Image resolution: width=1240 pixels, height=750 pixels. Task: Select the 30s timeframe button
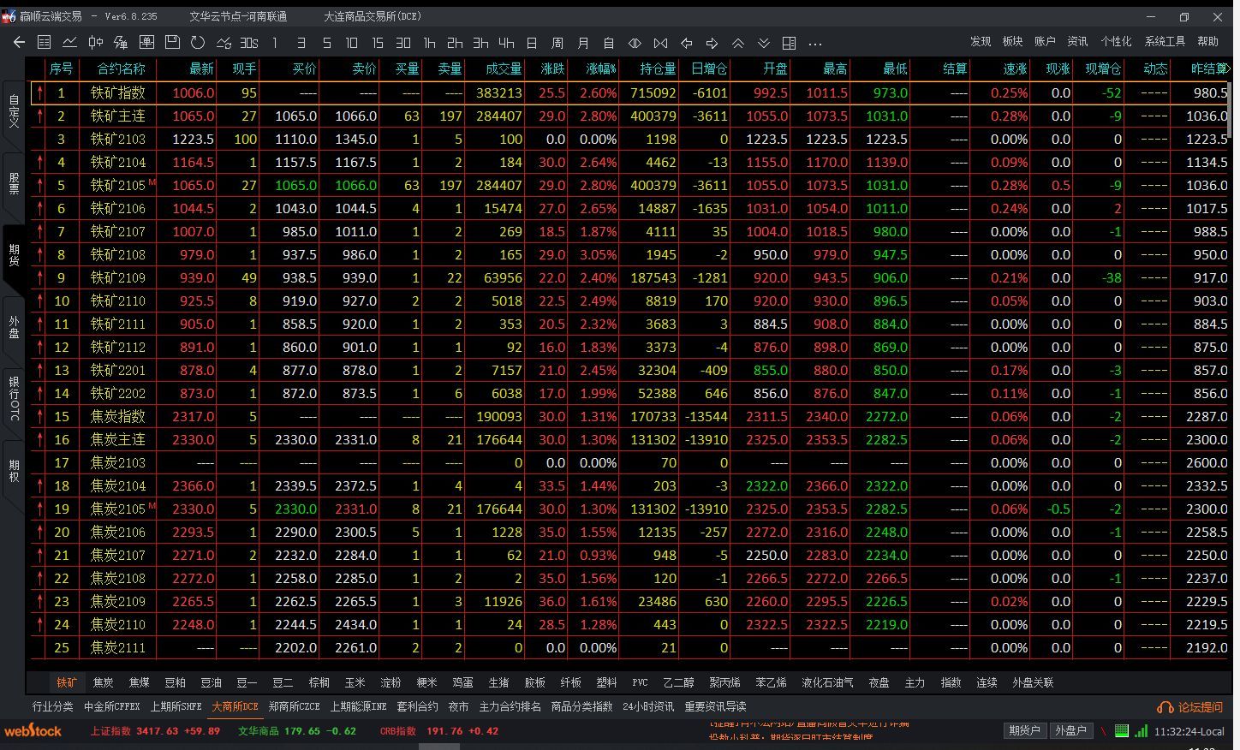point(249,43)
